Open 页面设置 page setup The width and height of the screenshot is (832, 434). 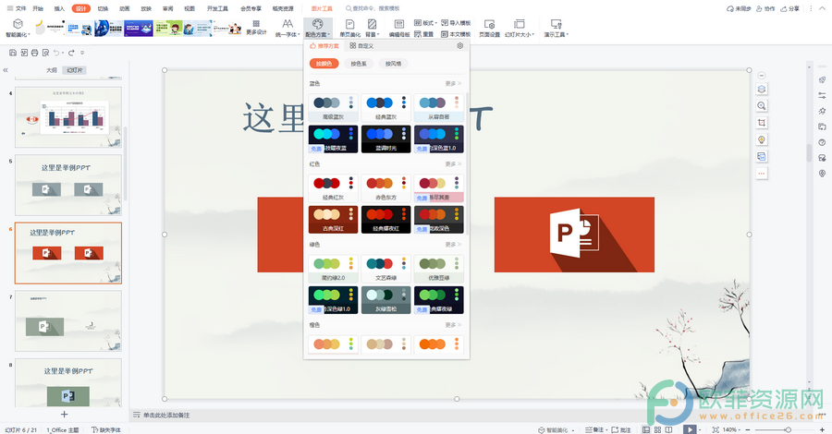click(489, 28)
